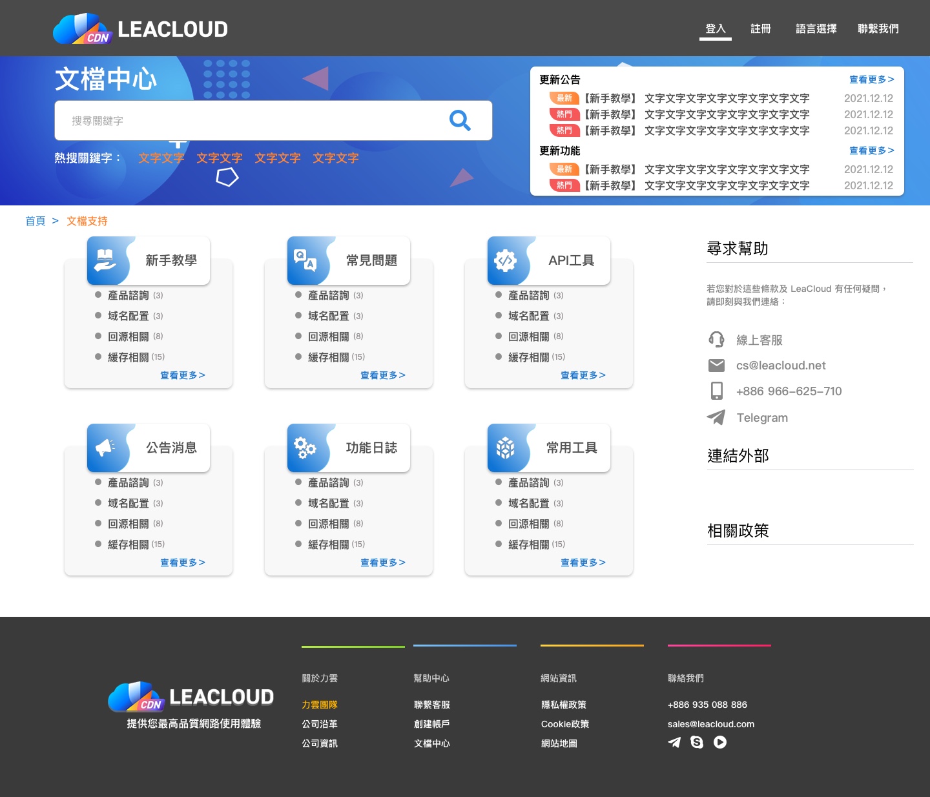Click the Skype icon in footer
930x797 pixels.
tap(697, 742)
